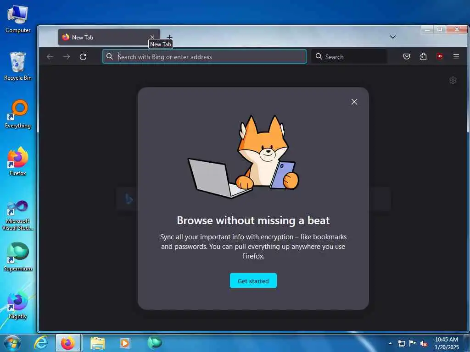Image resolution: width=470 pixels, height=352 pixels.
Task: Select the Supermium desktop shortcut
Action: coord(18,257)
